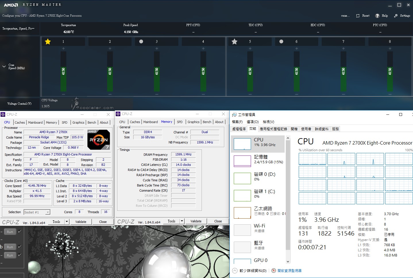The image size is (413, 278).
Task: Switch to the Caches tab in left CPU-Z
Action: (x=20, y=123)
